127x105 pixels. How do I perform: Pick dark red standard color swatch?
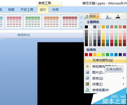(86, 55)
